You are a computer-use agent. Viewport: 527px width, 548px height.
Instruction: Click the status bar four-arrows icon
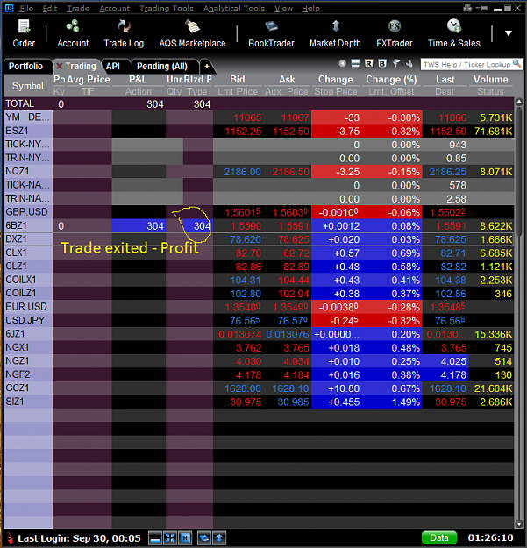click(x=170, y=538)
